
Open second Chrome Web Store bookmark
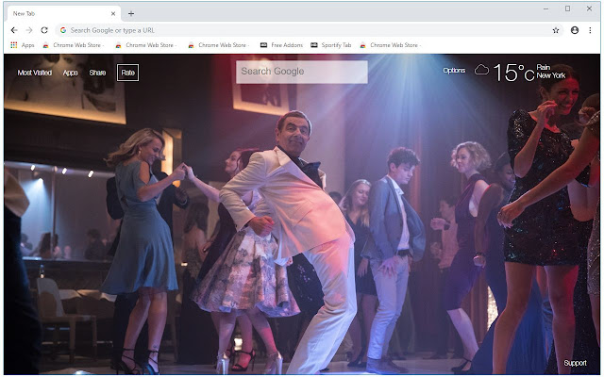pyautogui.click(x=146, y=45)
